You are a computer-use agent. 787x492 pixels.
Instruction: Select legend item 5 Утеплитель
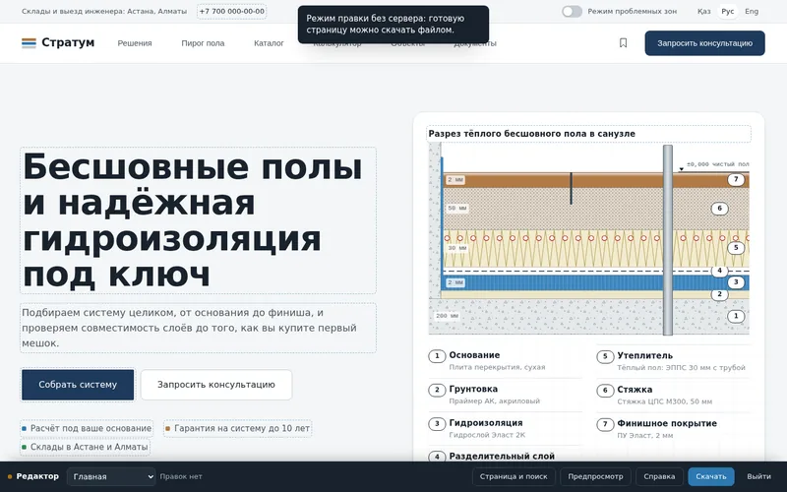click(x=673, y=361)
